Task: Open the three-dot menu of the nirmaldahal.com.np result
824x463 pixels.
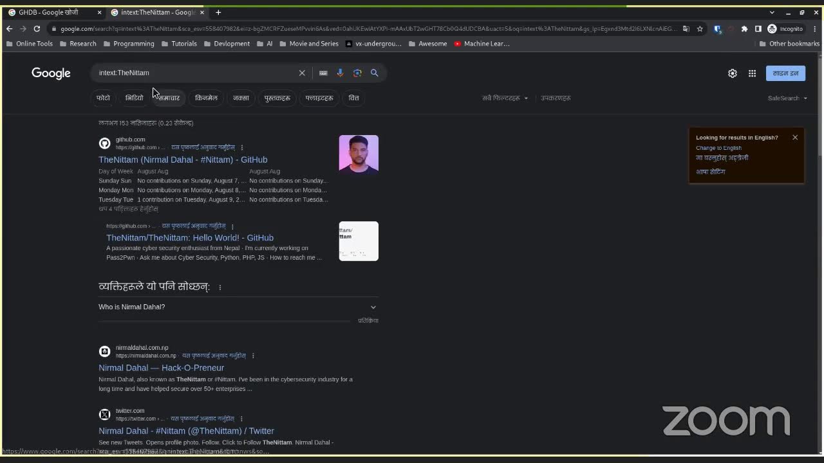Action: (253, 356)
